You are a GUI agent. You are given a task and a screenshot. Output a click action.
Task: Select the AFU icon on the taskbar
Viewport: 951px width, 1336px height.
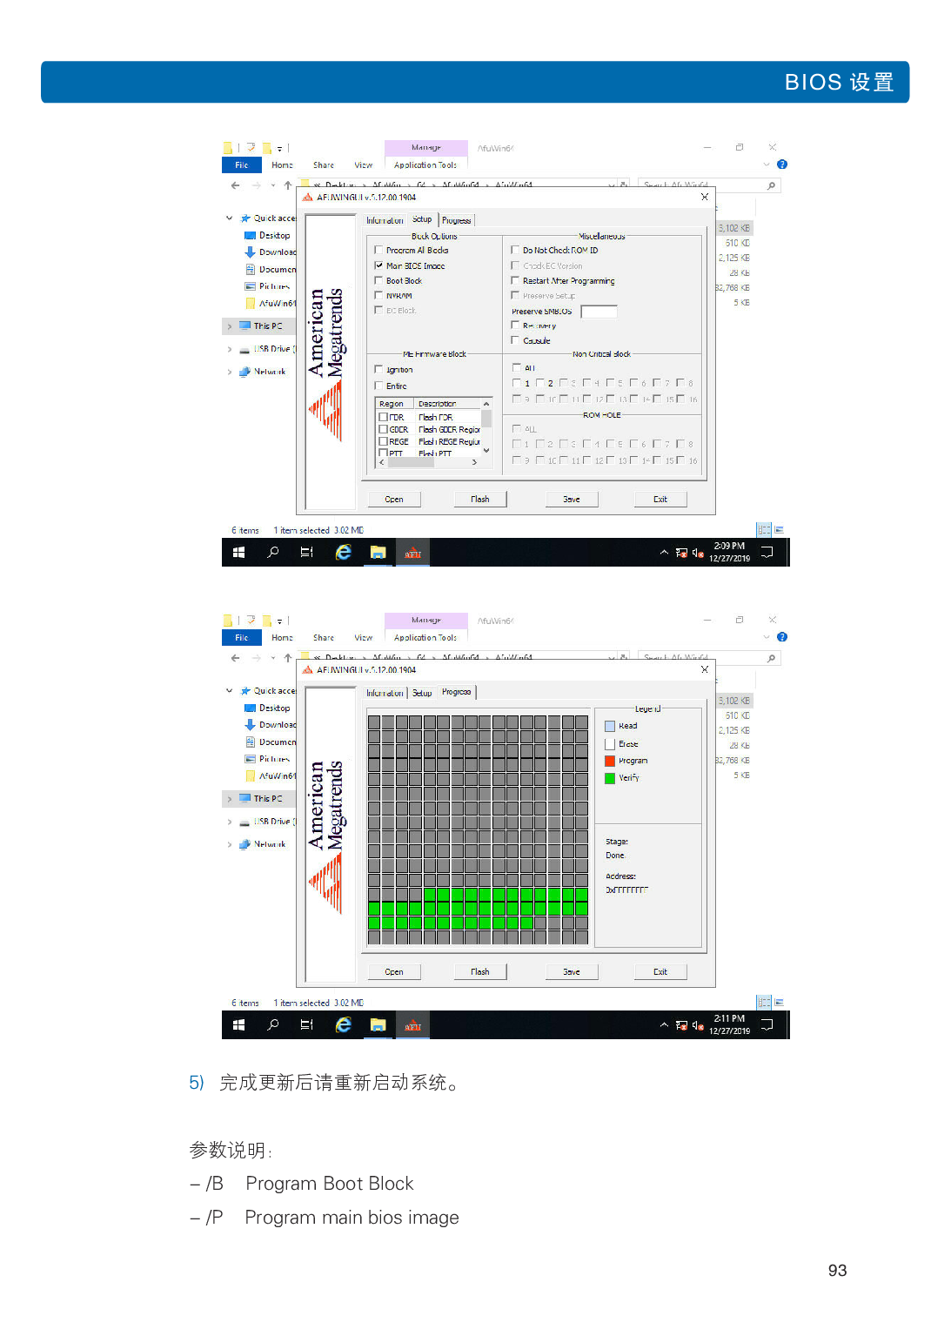[412, 552]
